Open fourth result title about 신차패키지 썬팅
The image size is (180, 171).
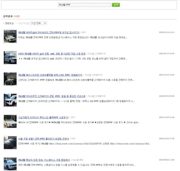[52, 96]
